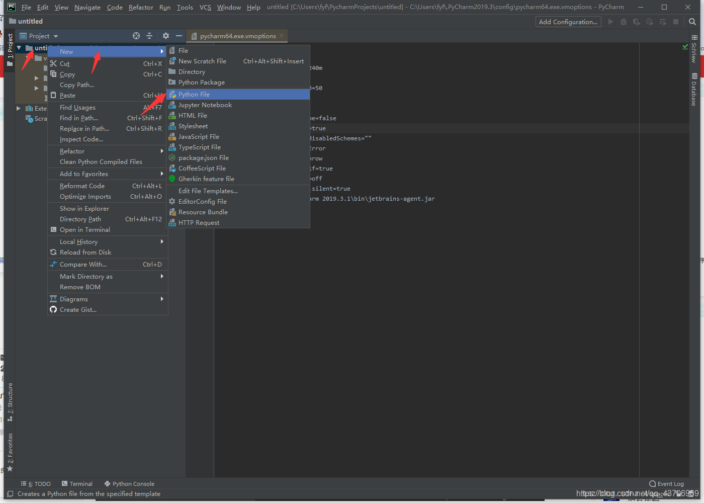Click the Search Everywhere magnifier icon
This screenshot has width=704, height=503.
(692, 22)
